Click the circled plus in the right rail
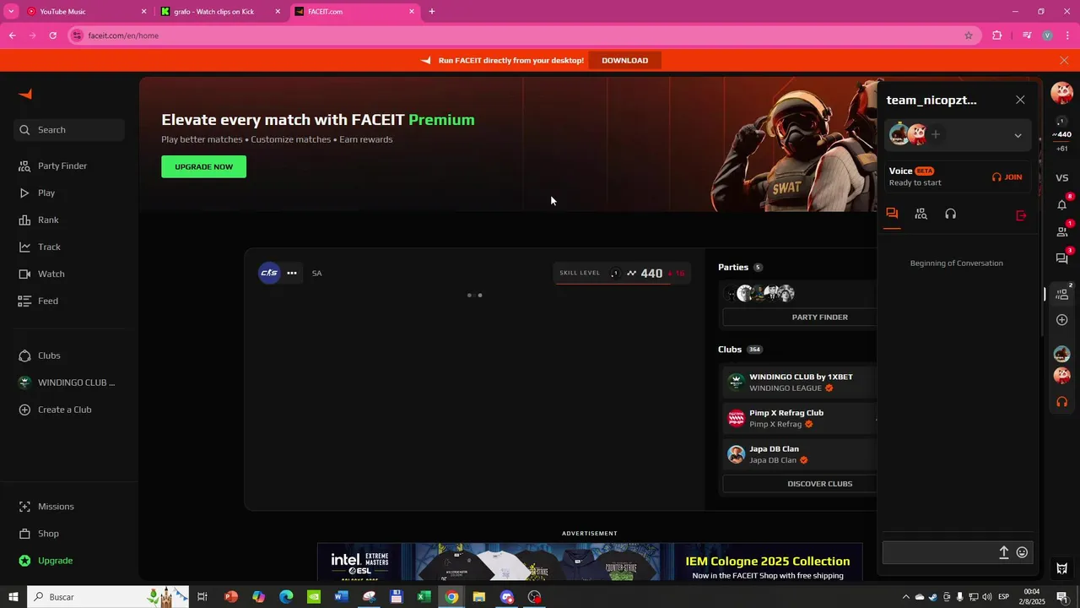 (1062, 320)
